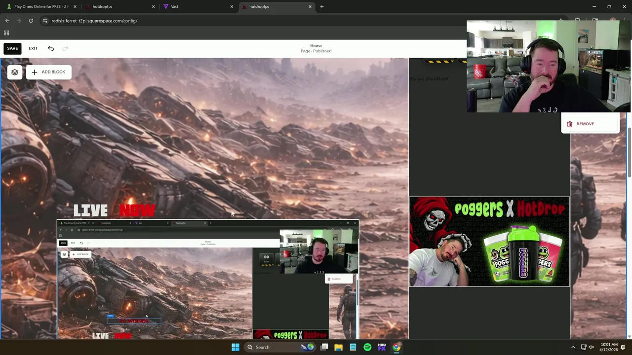Click the SAVE button in the Squarespace editor

12,48
